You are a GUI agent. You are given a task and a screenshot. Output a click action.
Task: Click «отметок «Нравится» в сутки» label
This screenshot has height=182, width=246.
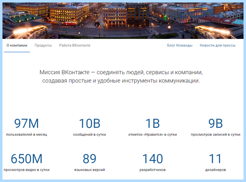153,134
